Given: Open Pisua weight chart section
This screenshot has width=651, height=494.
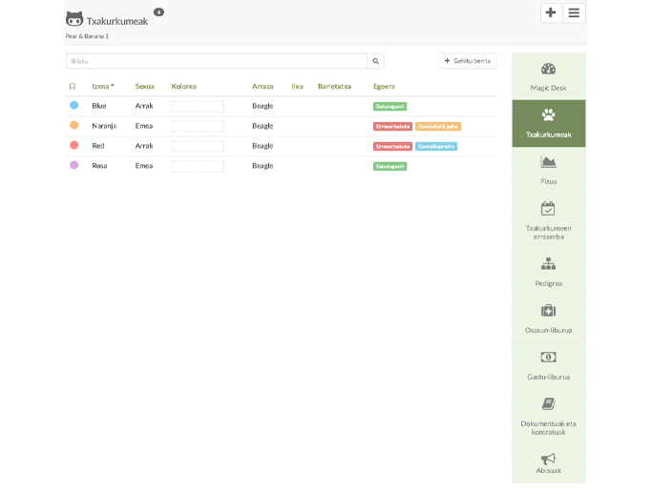Looking at the screenshot, I should 549,171.
